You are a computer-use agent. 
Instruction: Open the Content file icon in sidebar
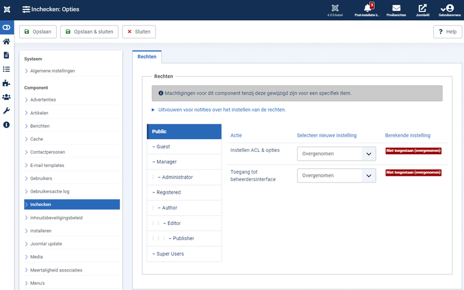pyautogui.click(x=6, y=55)
